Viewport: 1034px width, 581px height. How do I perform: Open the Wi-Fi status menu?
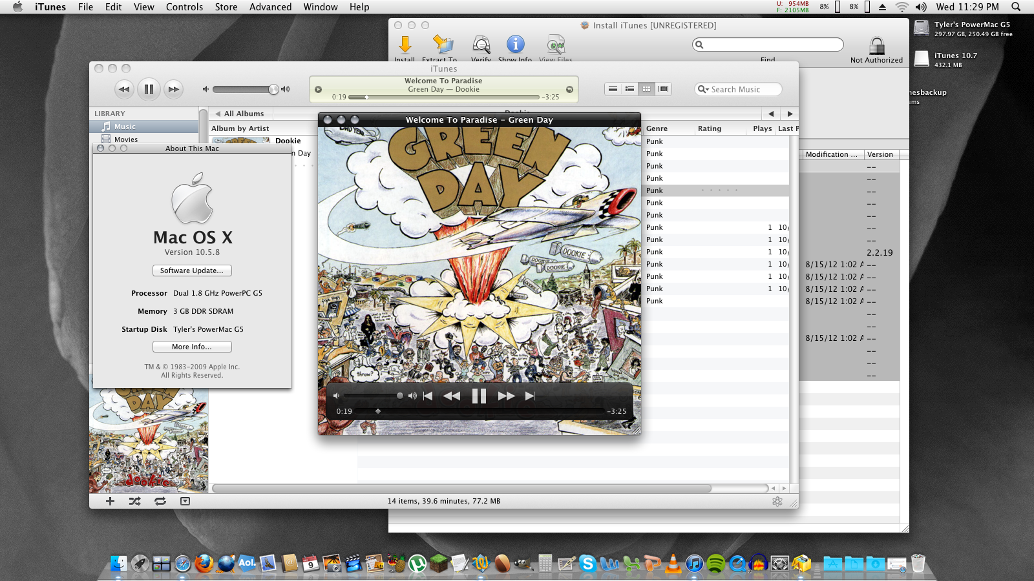pyautogui.click(x=902, y=7)
